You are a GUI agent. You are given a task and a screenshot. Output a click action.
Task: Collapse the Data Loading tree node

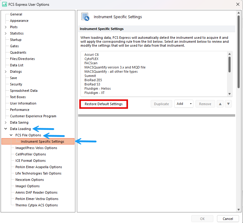6,129
